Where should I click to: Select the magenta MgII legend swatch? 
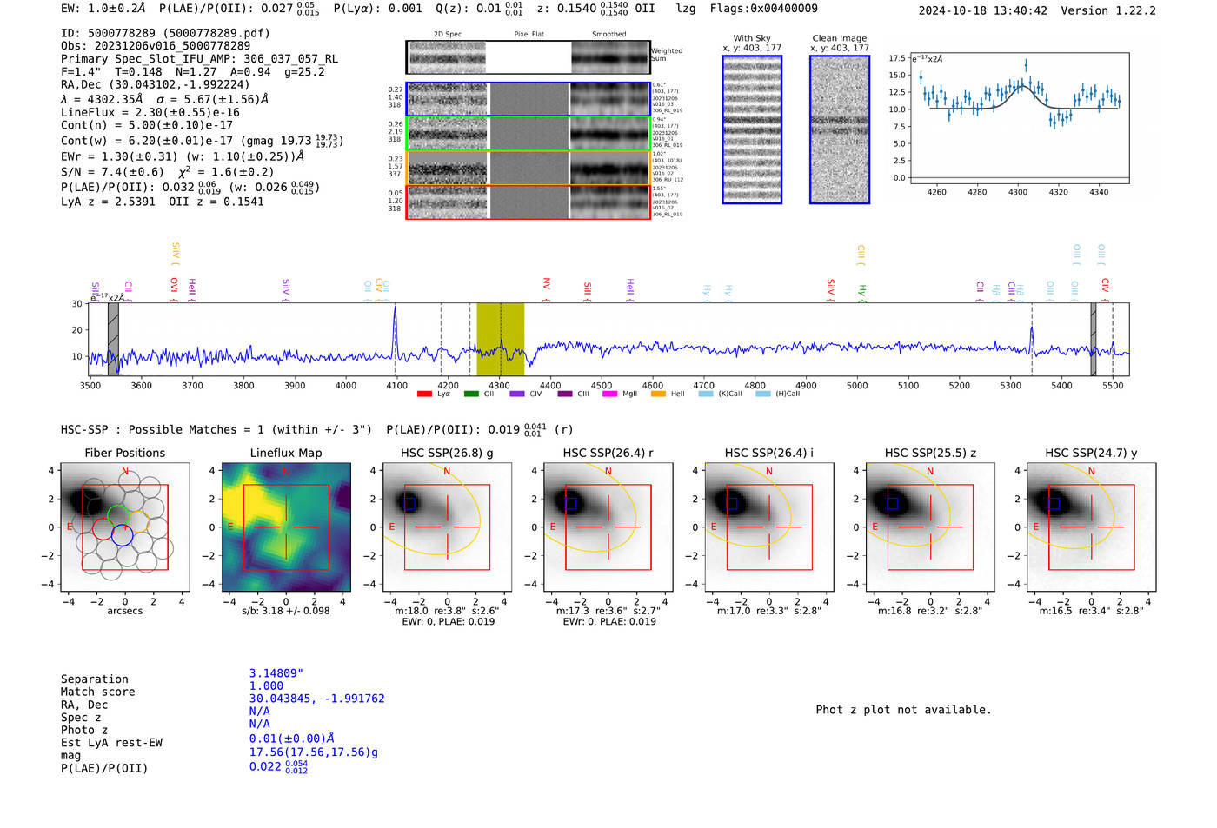[x=611, y=394]
